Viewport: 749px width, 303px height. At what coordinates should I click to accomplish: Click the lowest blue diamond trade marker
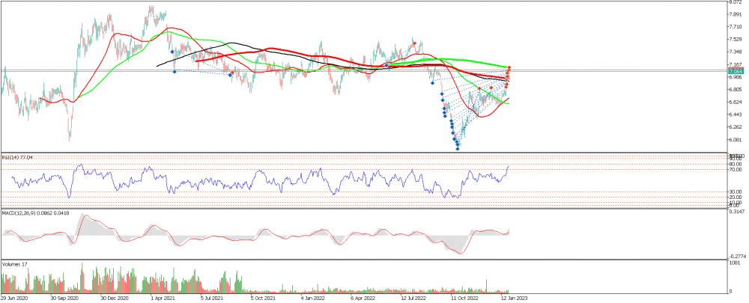[x=458, y=148]
